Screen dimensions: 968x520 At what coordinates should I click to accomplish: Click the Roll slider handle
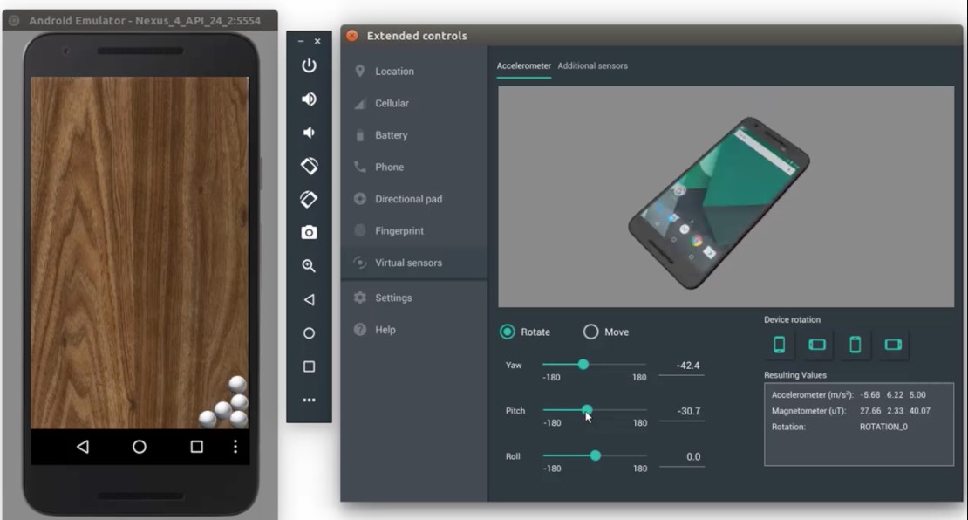coord(595,455)
